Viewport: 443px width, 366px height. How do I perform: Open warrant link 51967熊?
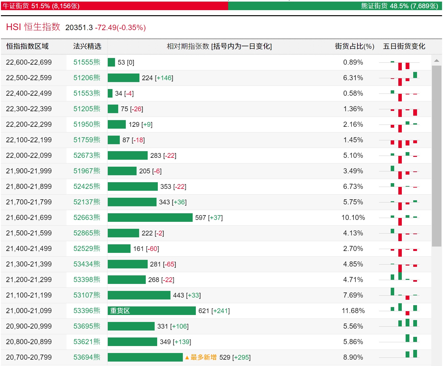pos(87,171)
